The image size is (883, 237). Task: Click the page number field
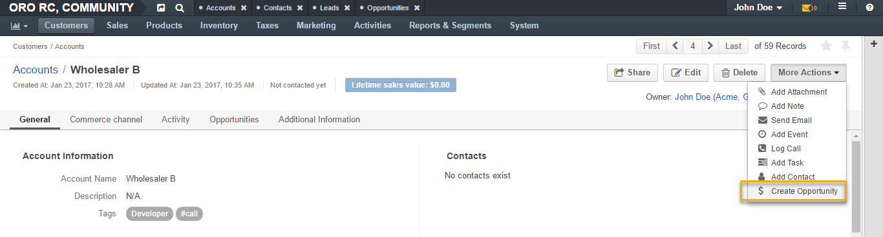point(693,46)
